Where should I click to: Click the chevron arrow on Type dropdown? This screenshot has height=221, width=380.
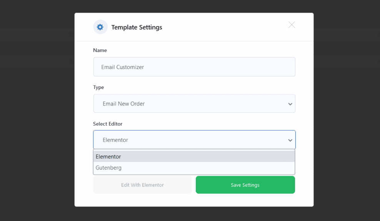click(x=290, y=104)
